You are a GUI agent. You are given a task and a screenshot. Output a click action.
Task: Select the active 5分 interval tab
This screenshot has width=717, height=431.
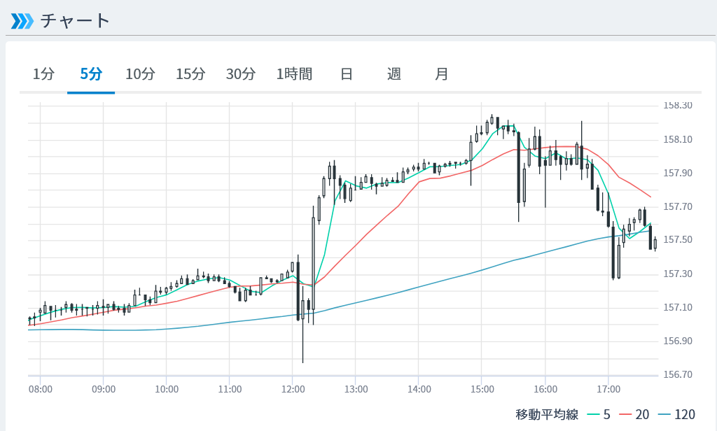click(x=91, y=74)
